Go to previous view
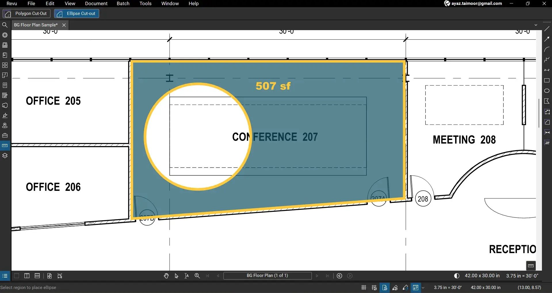Viewport: 552px width, 293px height. click(339, 276)
